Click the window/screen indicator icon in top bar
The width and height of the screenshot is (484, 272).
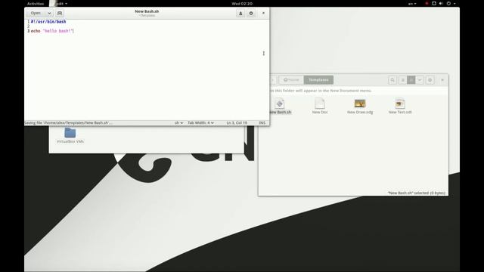(x=433, y=3)
